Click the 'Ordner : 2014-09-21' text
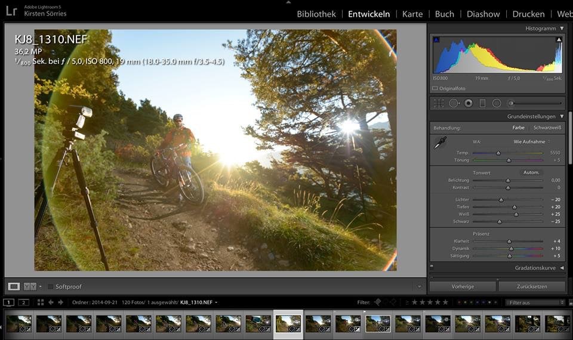Image resolution: width=573 pixels, height=340 pixels. pos(95,302)
